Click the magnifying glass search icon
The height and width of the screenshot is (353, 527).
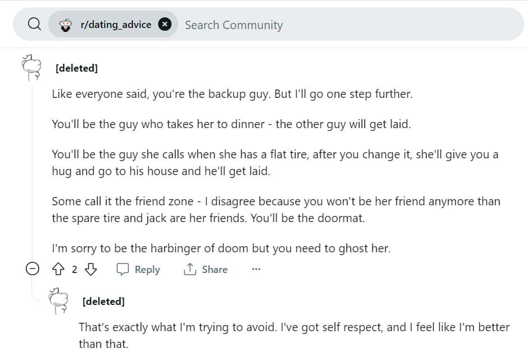tap(34, 24)
